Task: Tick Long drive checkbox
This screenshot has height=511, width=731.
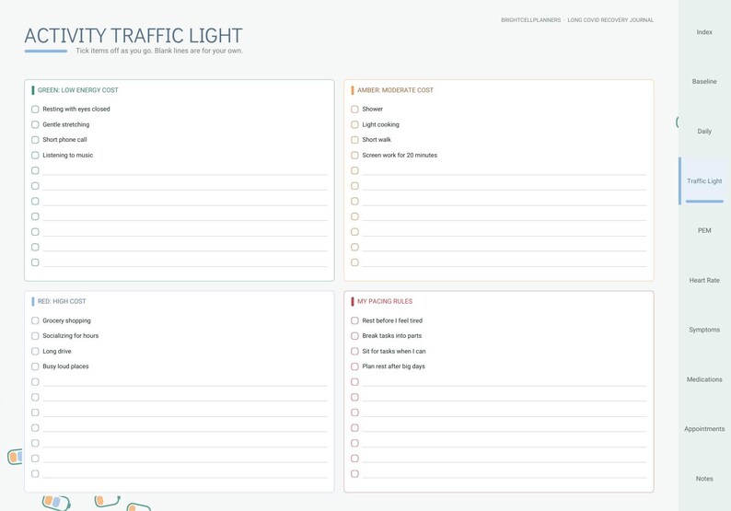Action: point(35,351)
